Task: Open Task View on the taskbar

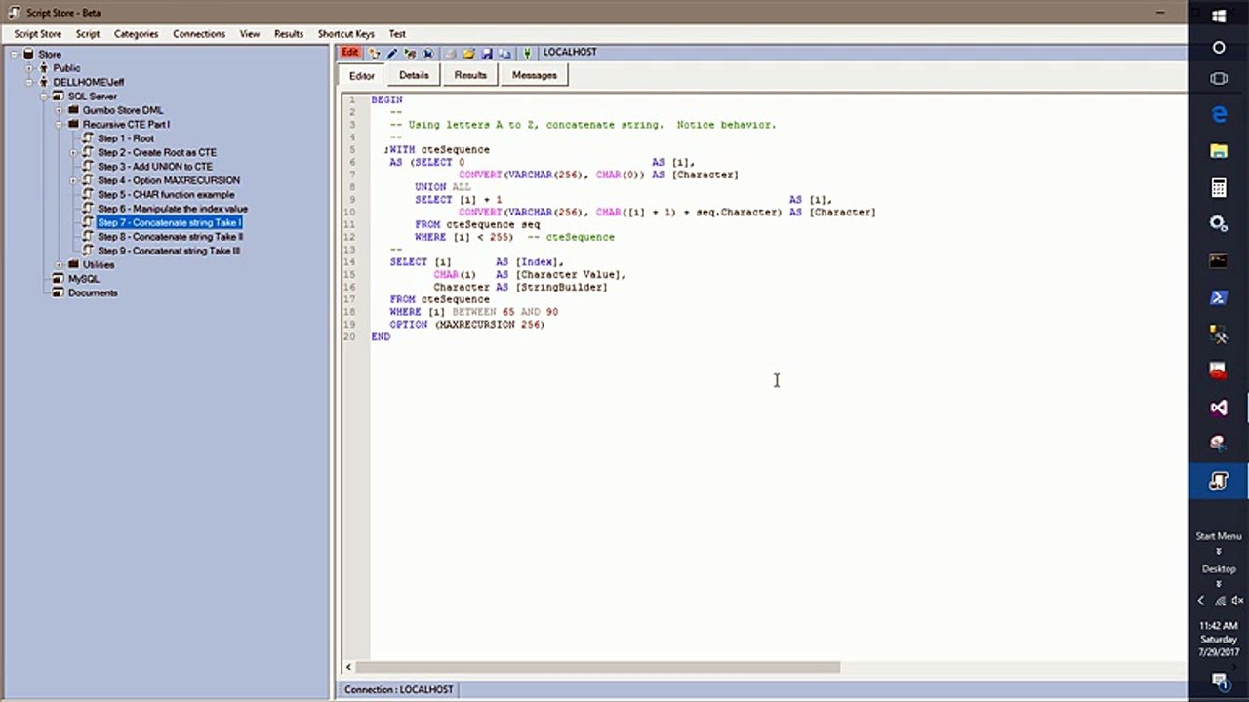Action: [1219, 78]
